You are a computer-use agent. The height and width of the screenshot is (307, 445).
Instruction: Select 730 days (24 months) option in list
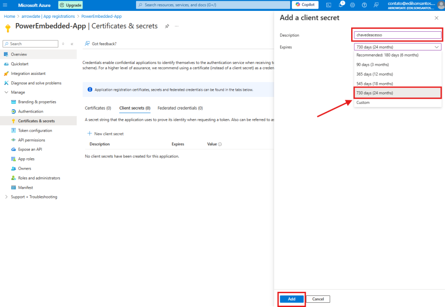pyautogui.click(x=398, y=93)
